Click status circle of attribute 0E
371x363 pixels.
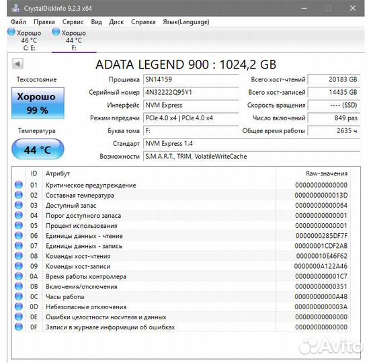[19, 317]
